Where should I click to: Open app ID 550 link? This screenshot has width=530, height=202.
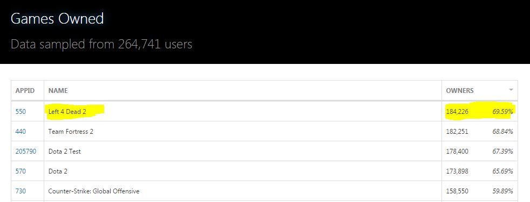(21, 111)
